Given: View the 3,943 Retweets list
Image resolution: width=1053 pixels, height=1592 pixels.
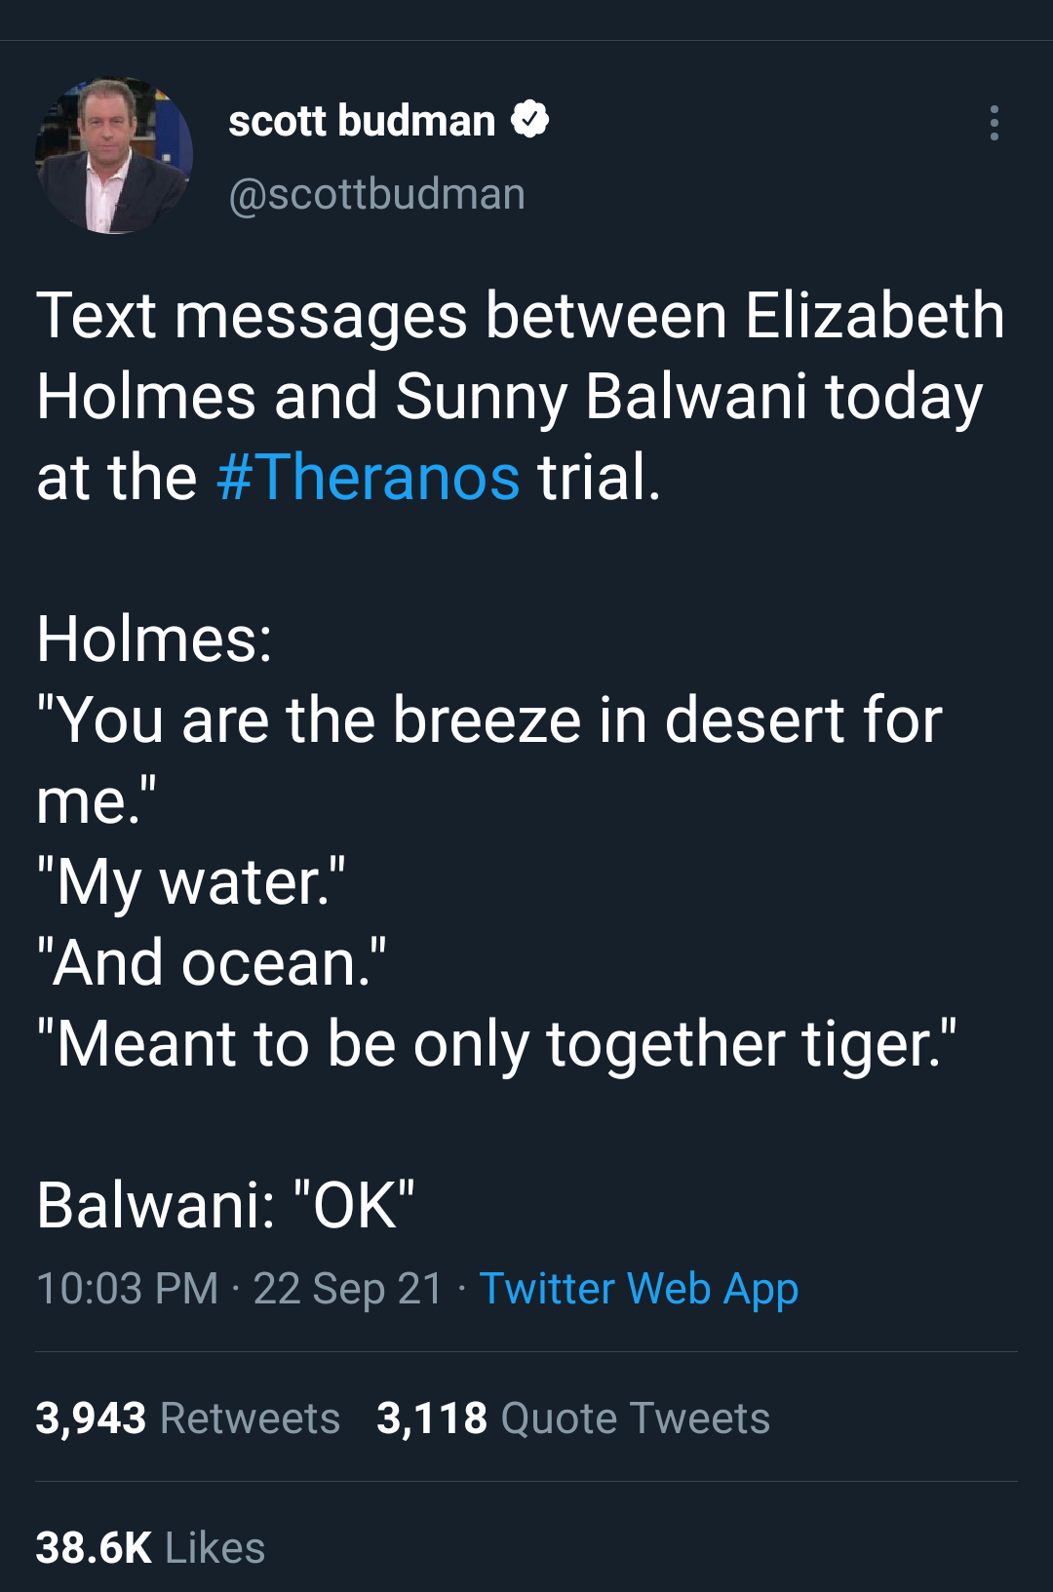Looking at the screenshot, I should (188, 1418).
